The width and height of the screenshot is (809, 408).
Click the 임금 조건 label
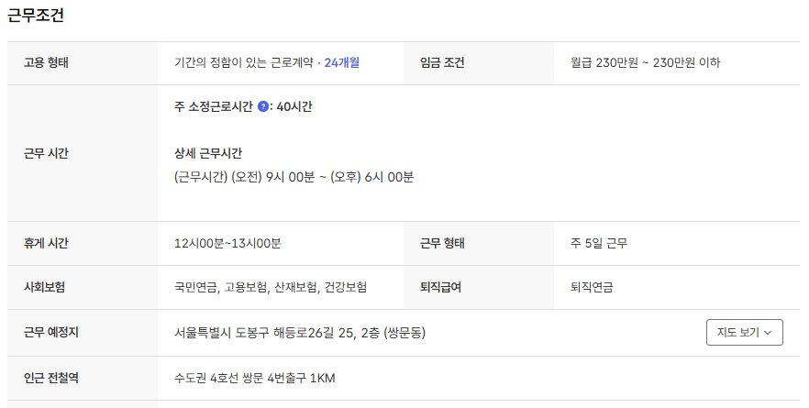pyautogui.click(x=442, y=63)
